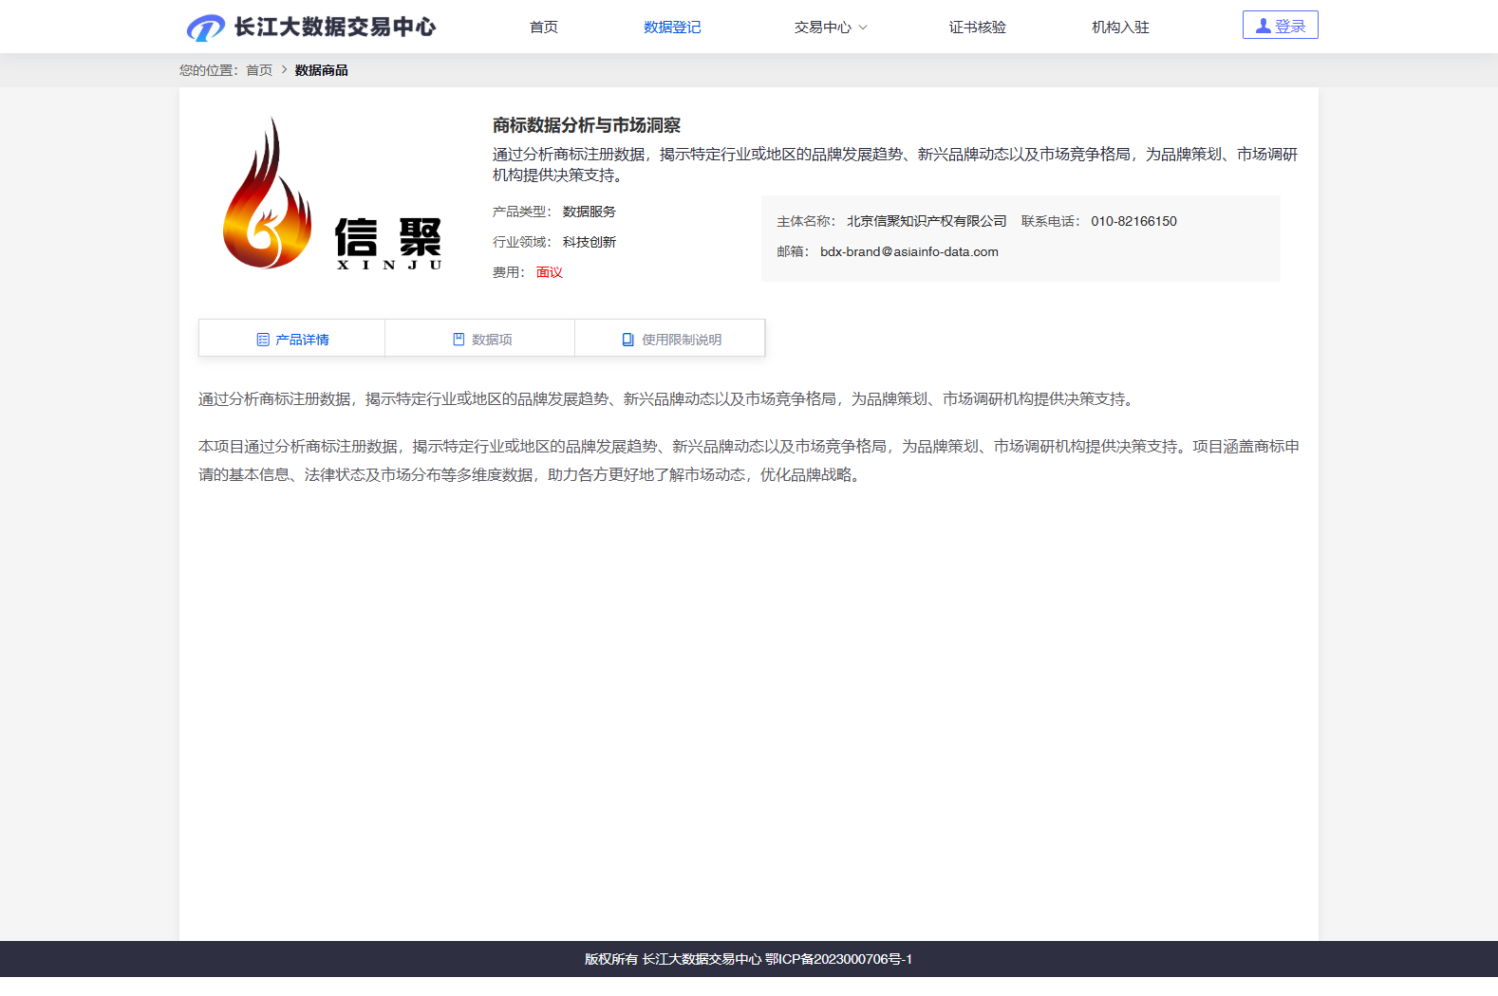Click the breadcrumb chevron separator after 首页

[x=284, y=69]
